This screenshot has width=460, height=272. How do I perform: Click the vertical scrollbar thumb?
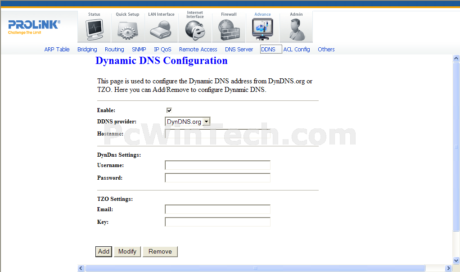(x=456, y=147)
